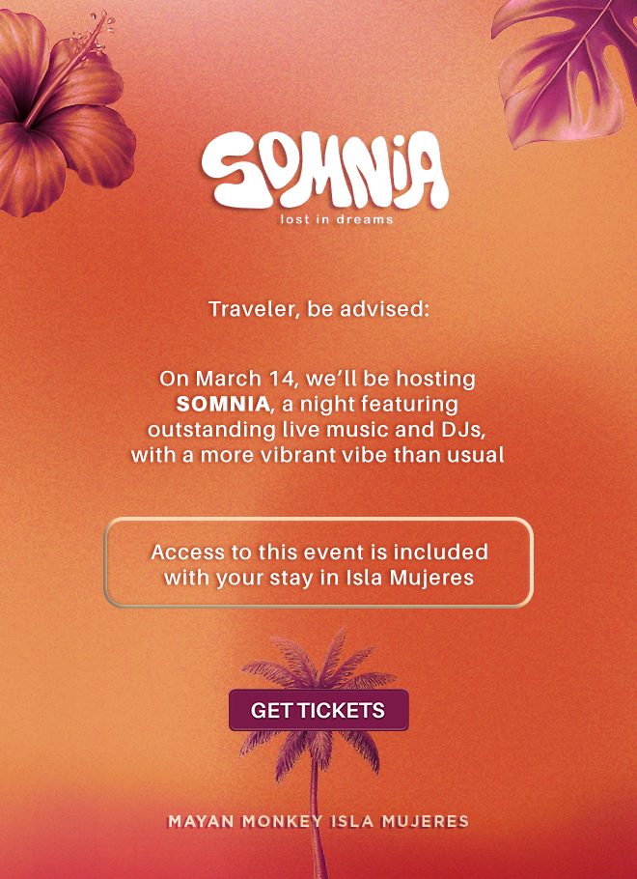Click the SOMNIA white logo
637x879 pixels.
(324, 170)
